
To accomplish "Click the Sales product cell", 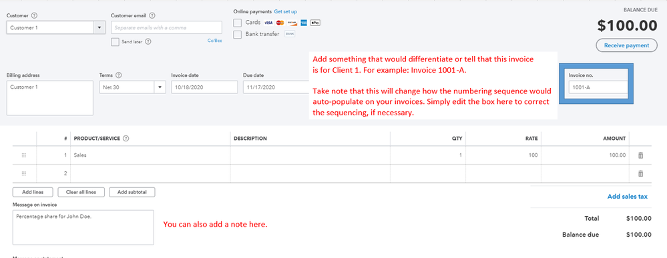I will click(x=151, y=155).
